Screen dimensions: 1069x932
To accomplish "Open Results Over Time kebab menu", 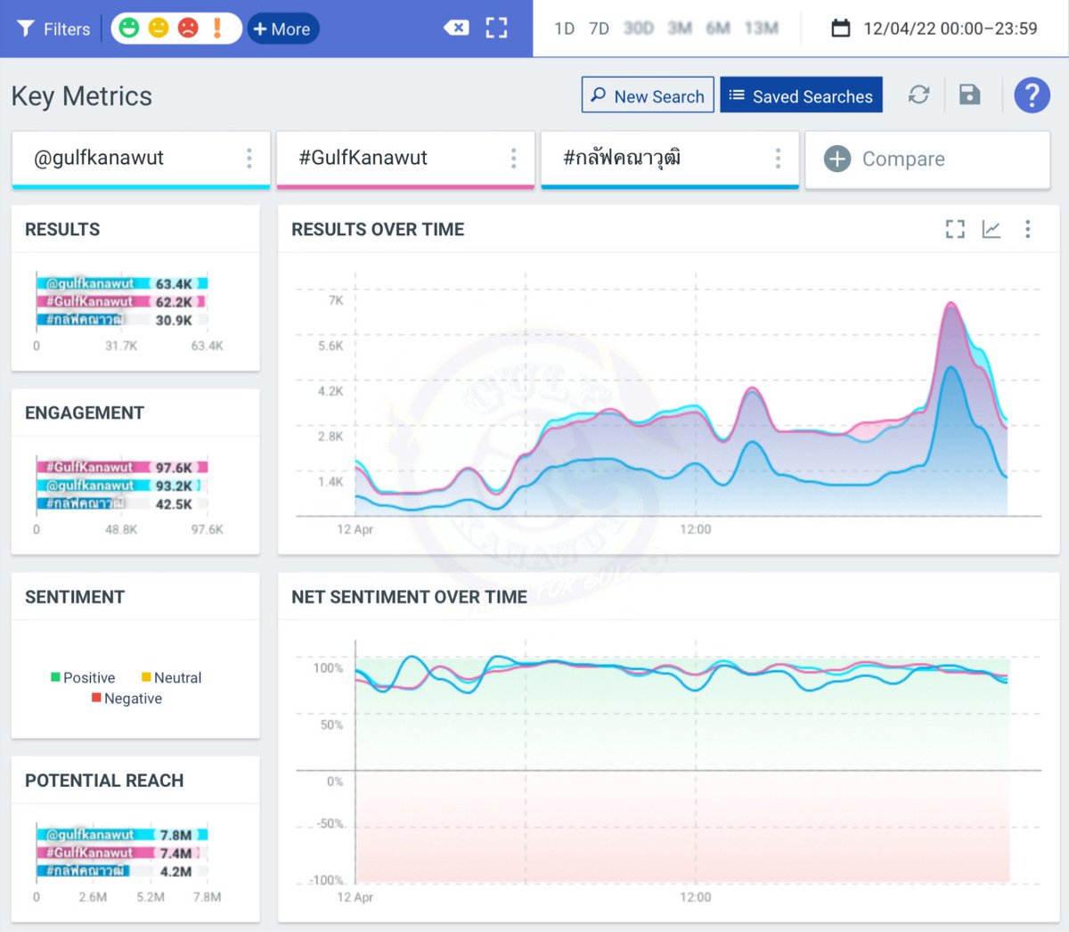I will click(1028, 229).
